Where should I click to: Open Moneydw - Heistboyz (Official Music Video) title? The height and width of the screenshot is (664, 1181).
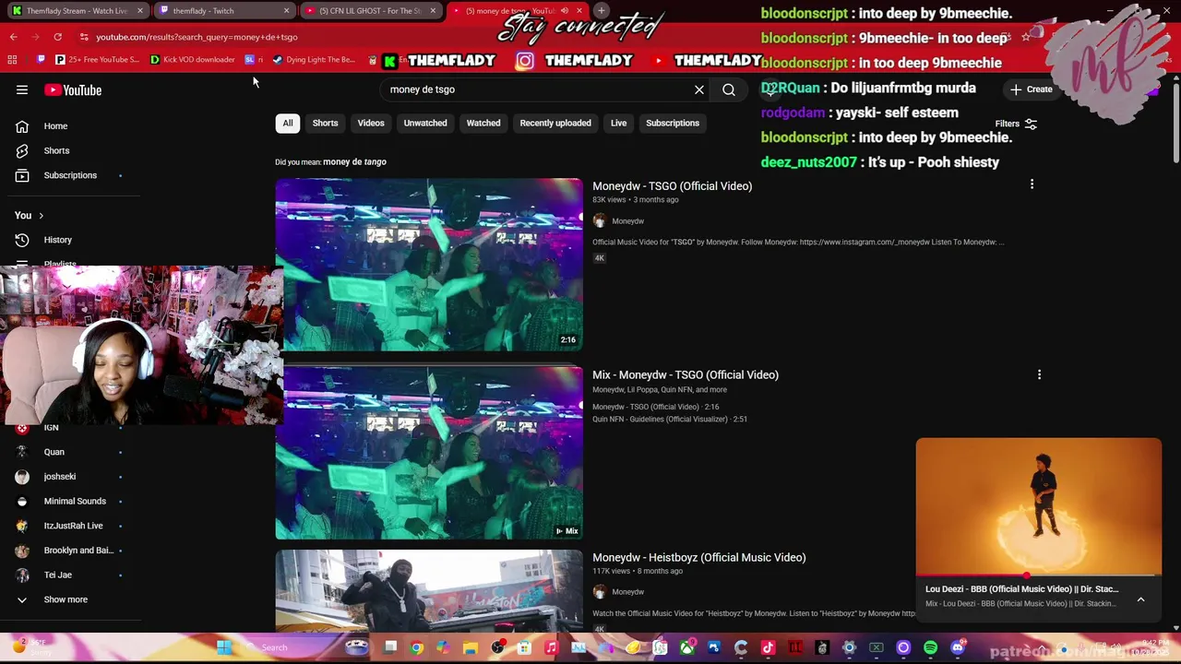698,558
